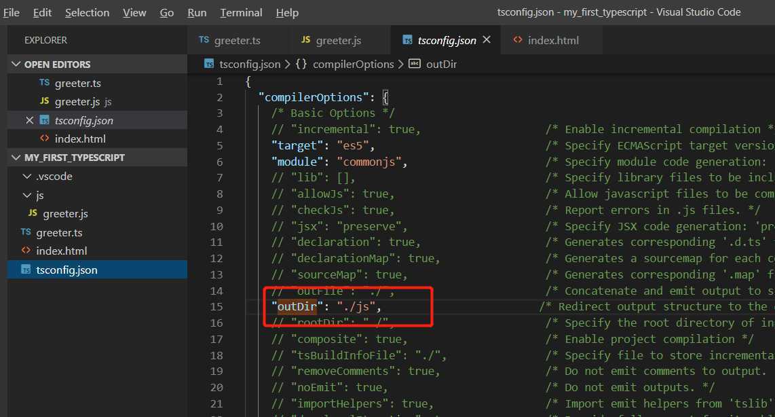This screenshot has height=417, width=775.
Task: Open greeter.ts in the project tree
Action: pyautogui.click(x=97, y=232)
